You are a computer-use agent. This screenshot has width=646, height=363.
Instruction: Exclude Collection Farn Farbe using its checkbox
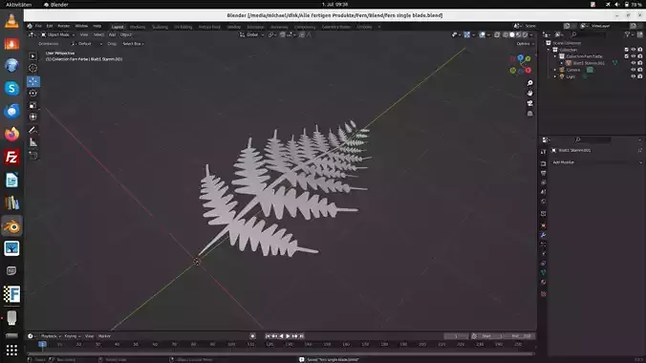point(627,56)
